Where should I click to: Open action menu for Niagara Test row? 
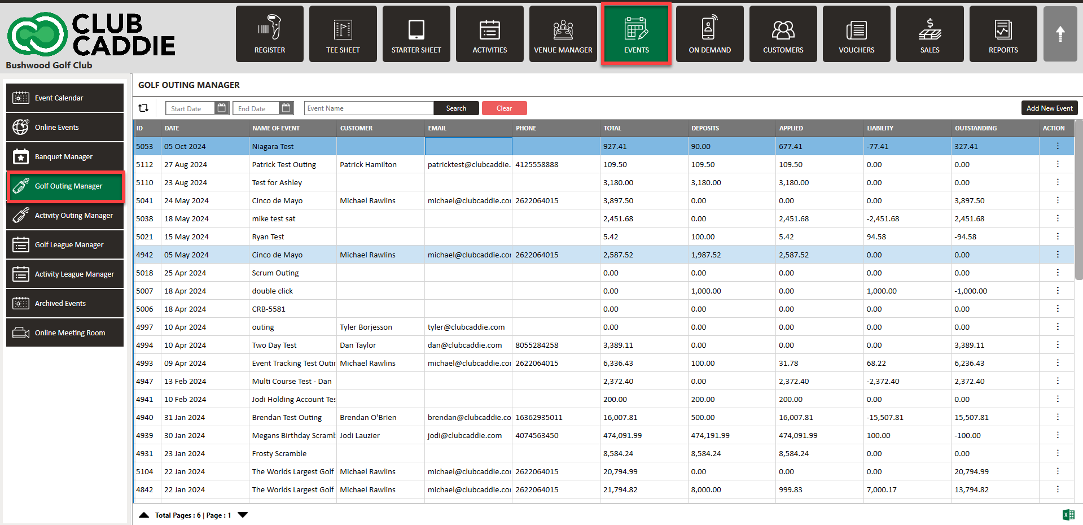point(1057,146)
